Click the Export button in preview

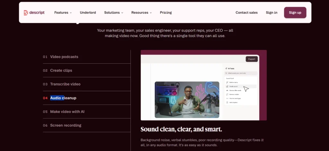252,59
